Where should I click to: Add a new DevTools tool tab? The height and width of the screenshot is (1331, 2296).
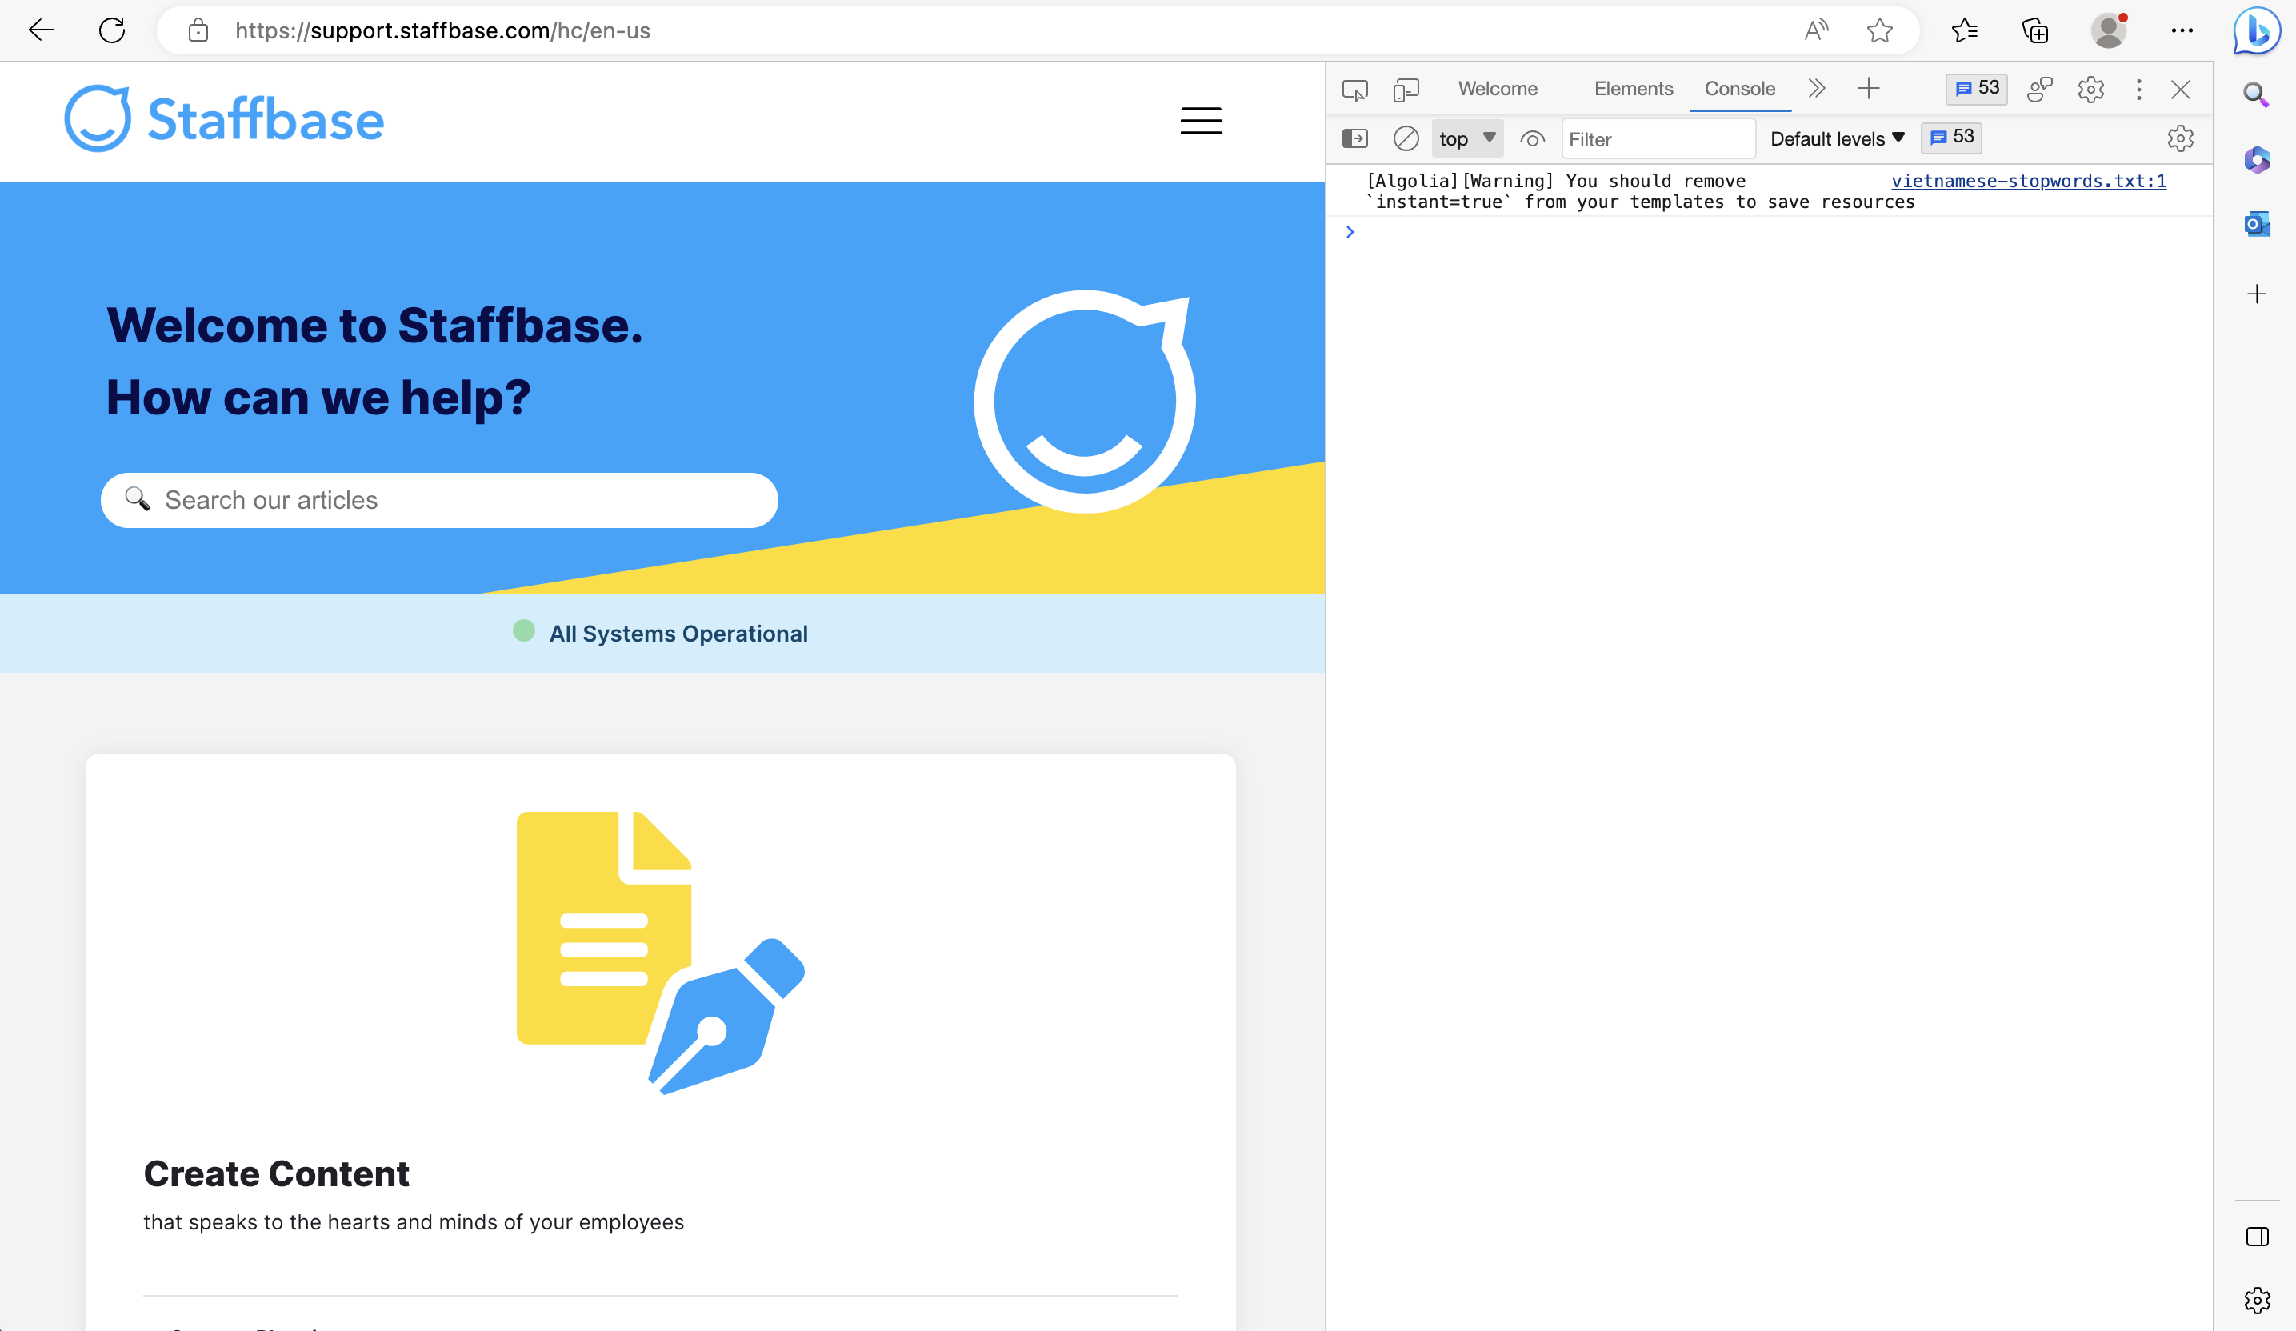point(1869,88)
